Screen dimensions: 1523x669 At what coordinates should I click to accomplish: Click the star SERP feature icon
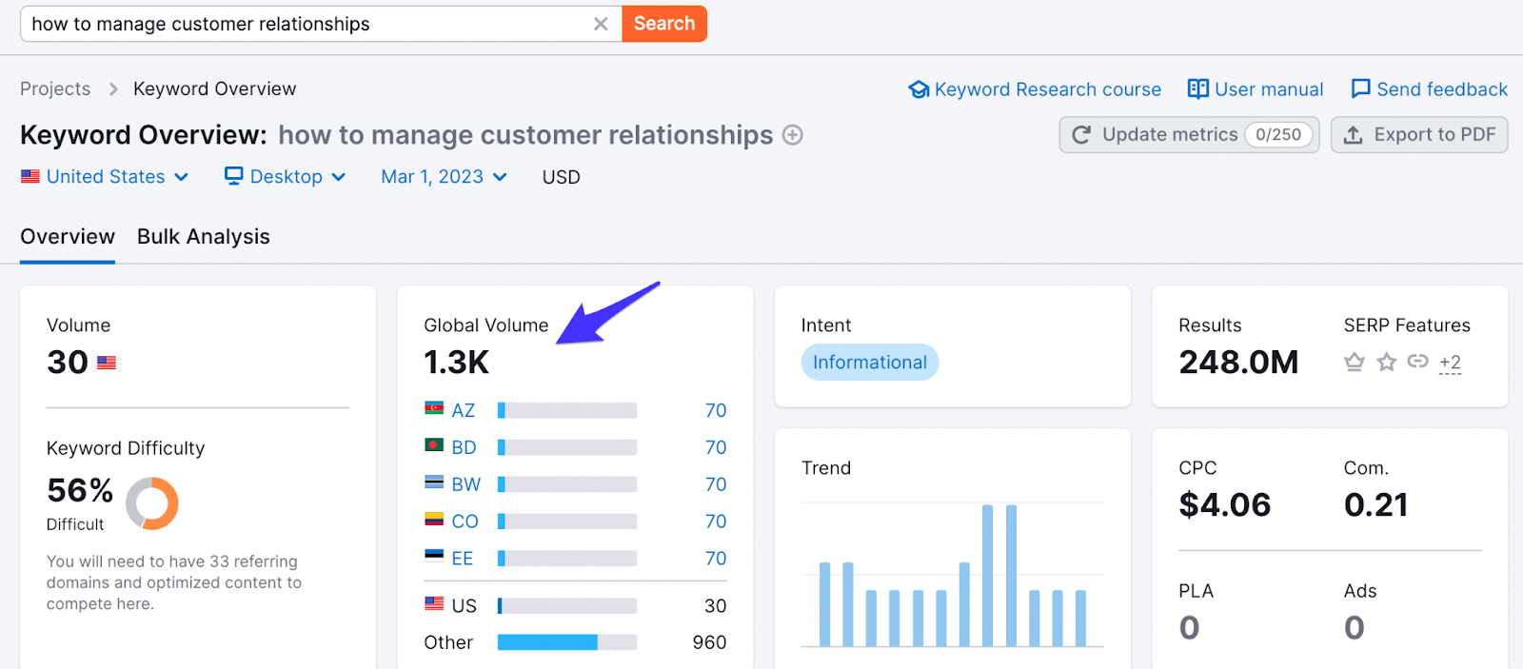pos(1387,362)
